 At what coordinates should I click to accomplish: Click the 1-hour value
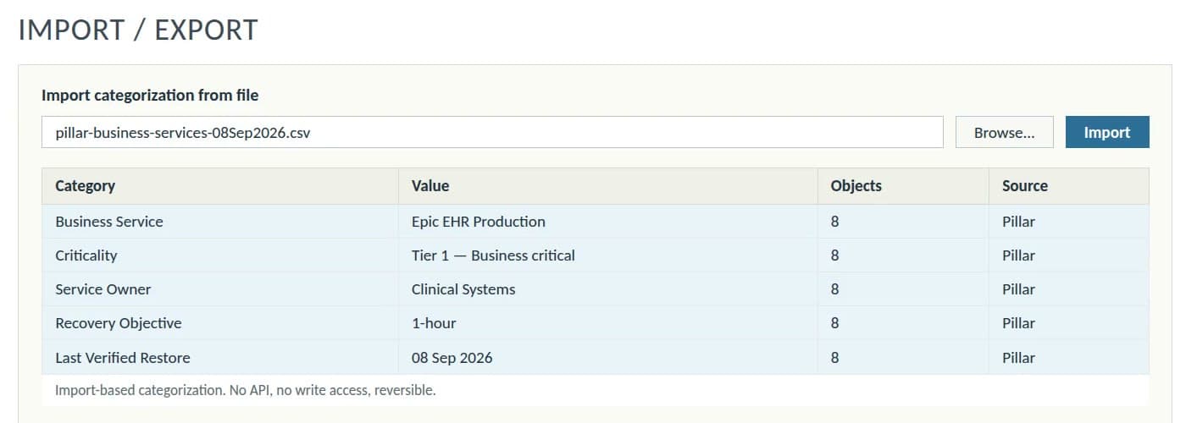(434, 323)
